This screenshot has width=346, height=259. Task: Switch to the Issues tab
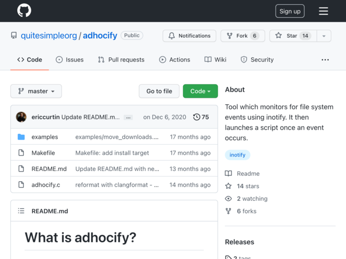pyautogui.click(x=70, y=60)
